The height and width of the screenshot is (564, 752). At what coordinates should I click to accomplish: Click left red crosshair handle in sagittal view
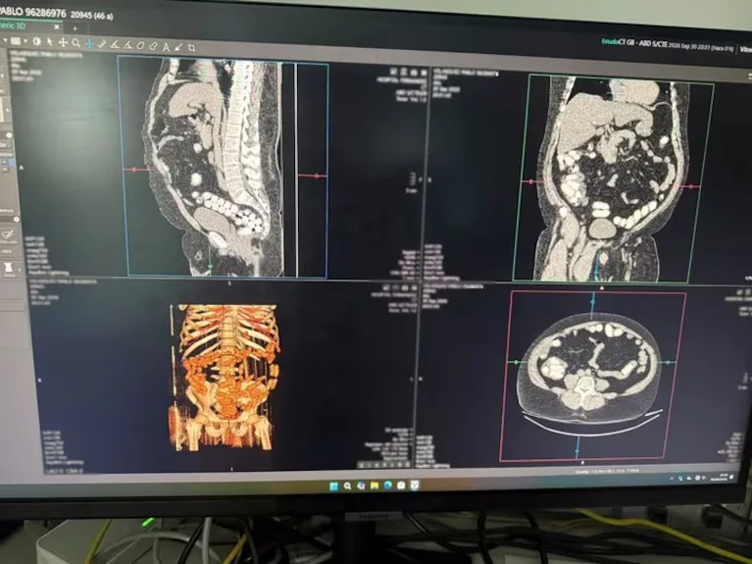(133, 170)
